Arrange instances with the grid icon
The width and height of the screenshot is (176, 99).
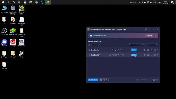(x=154, y=80)
